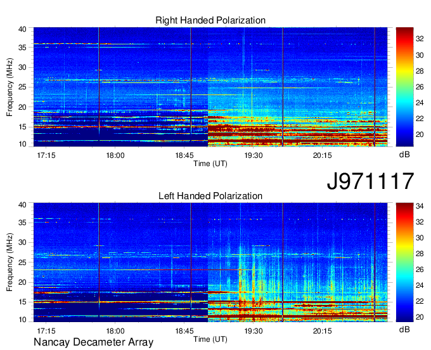Click "Time (UT)" label under the Left Handed plot

210,339
